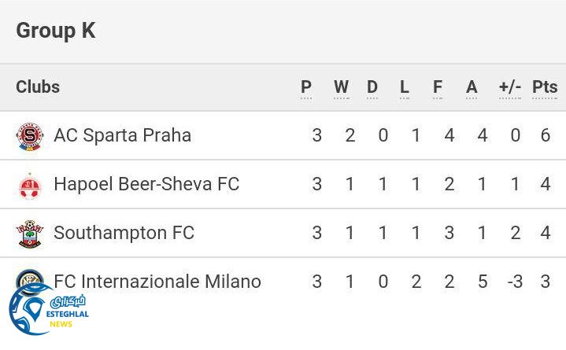The image size is (566, 350).
Task: Open the Hapoel Beer-Sheva FC team link
Action: click(146, 184)
